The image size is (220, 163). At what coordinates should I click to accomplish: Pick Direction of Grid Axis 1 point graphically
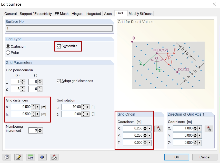pyautogui.click(x=209, y=129)
